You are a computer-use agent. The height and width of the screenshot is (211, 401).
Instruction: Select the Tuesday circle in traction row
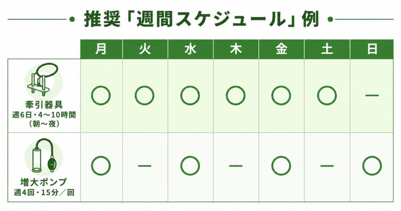pos(145,96)
